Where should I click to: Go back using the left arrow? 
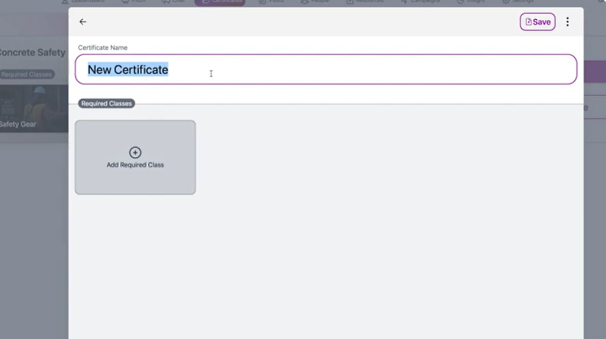pos(83,22)
